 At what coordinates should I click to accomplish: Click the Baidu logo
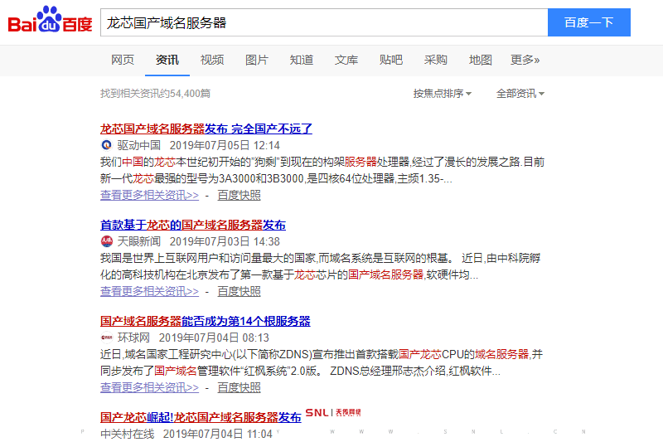pos(50,22)
